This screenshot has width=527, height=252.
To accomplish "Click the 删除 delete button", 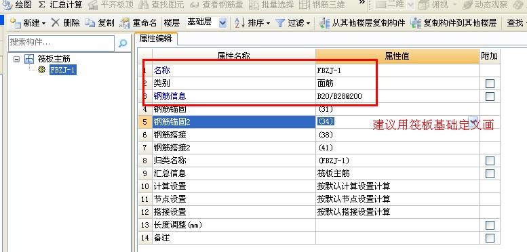I will [x=66, y=23].
